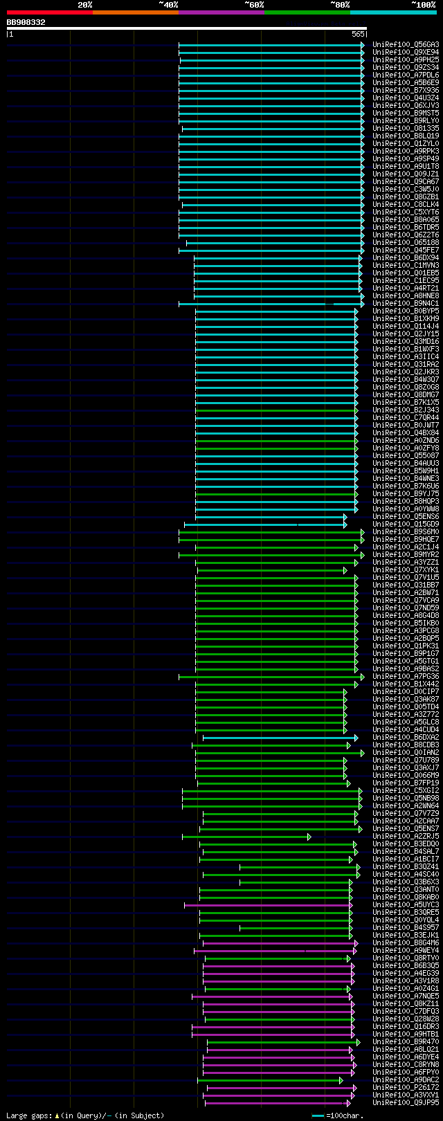Select hit UniRef100_B9MYR2

[406, 554]
